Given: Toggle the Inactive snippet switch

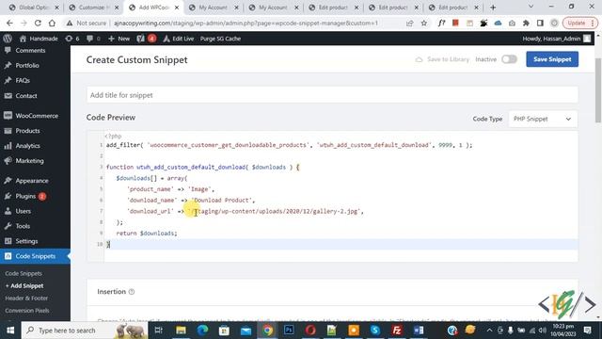Looking at the screenshot, I should click(x=509, y=59).
